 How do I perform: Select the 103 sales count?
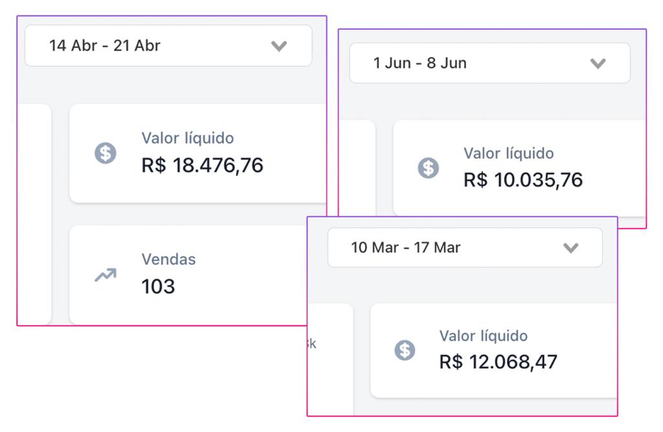[158, 287]
